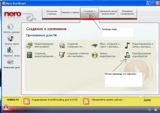Click the НОВОСТИ label
The image size is (160, 113).
[13, 100]
